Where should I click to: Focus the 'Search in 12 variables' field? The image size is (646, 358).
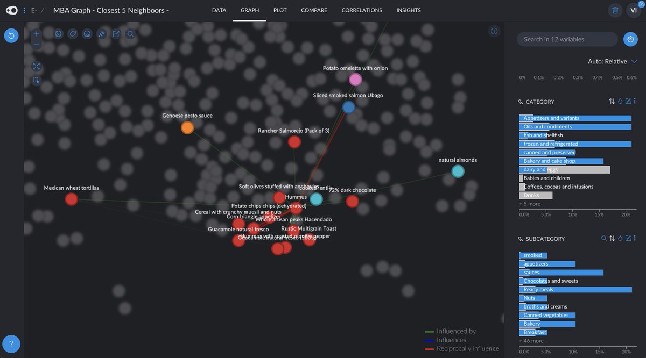point(567,39)
